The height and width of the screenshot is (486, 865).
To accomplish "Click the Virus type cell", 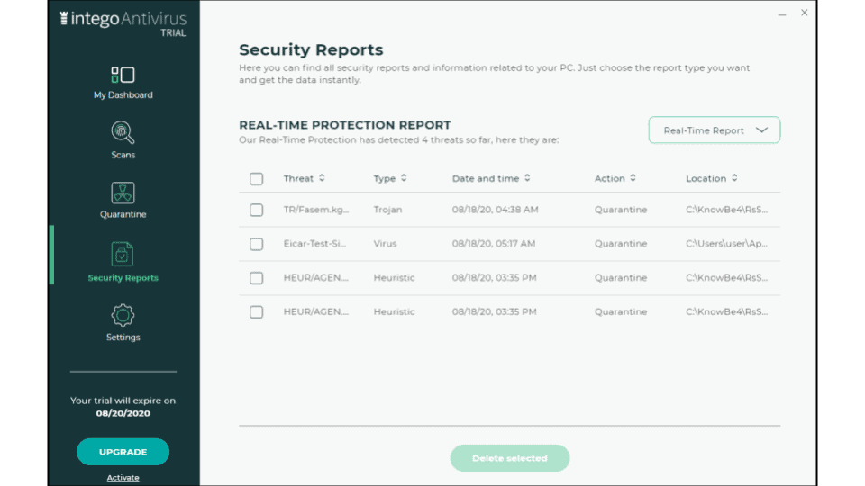I will pyautogui.click(x=385, y=244).
